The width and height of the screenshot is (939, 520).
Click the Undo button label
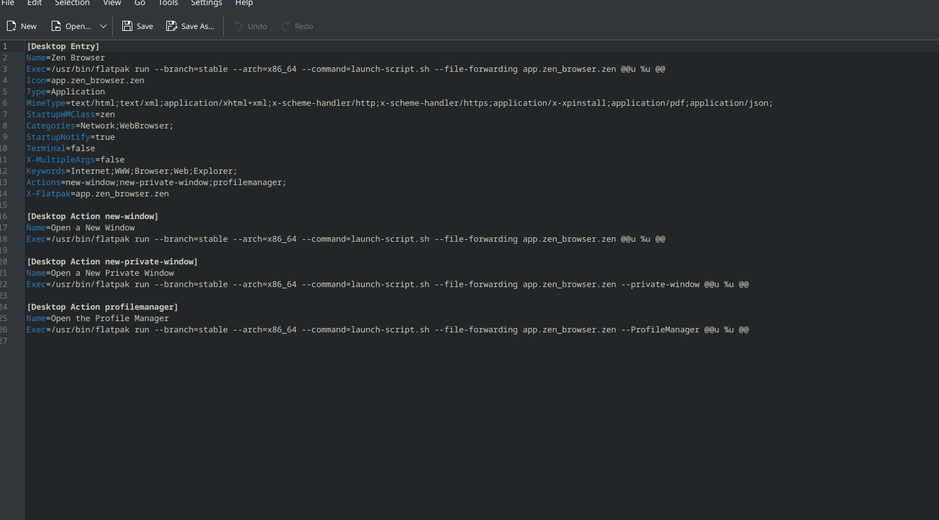[x=257, y=26]
